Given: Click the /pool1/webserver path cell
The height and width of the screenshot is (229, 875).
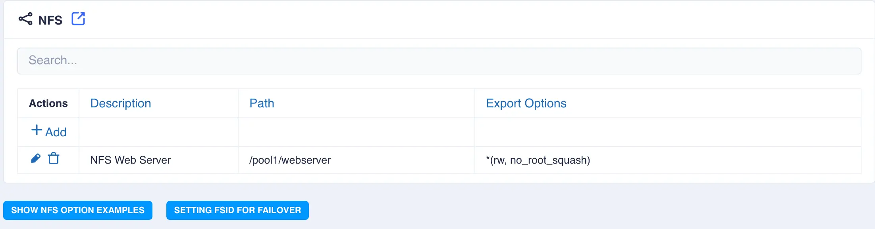Looking at the screenshot, I should pos(290,160).
